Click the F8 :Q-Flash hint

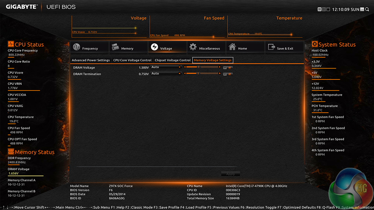tap(326, 207)
